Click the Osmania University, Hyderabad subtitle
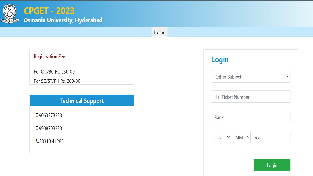Screen dimensions: 313x176 click(64, 20)
